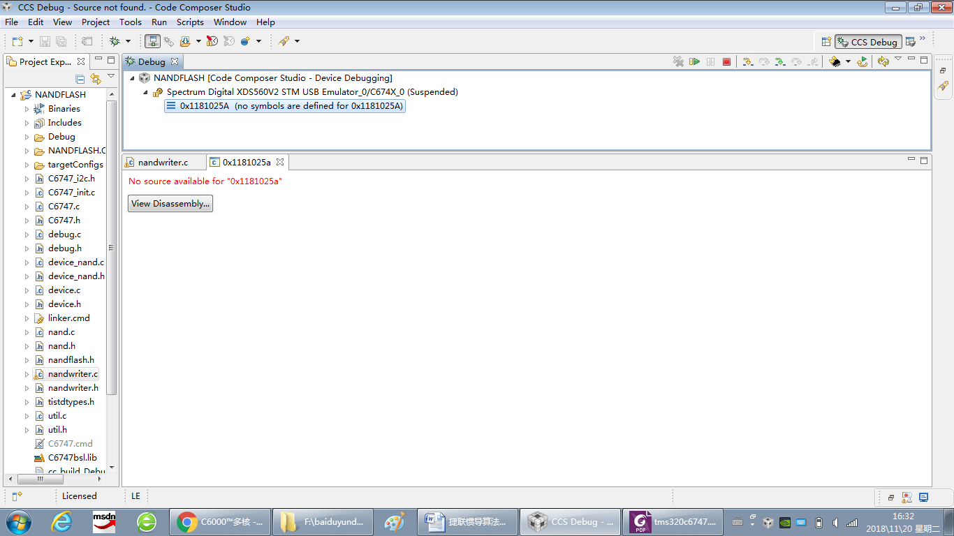Viewport: 954px width, 536px height.
Task: Select the 0x1181025a editor tab
Action: coord(247,162)
